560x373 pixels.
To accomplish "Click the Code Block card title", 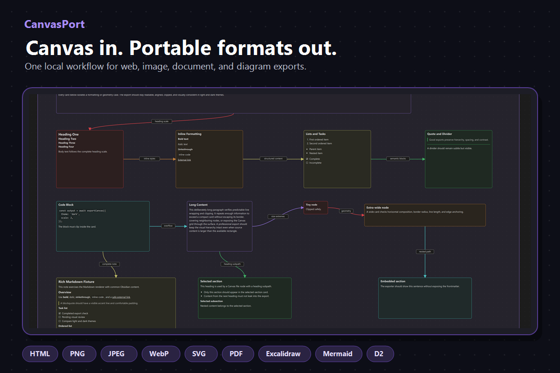I will point(66,205).
